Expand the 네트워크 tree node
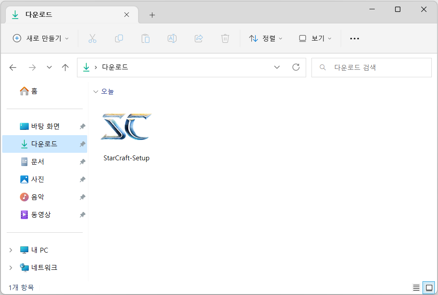Viewport: 438px width, 295px height. (11, 268)
